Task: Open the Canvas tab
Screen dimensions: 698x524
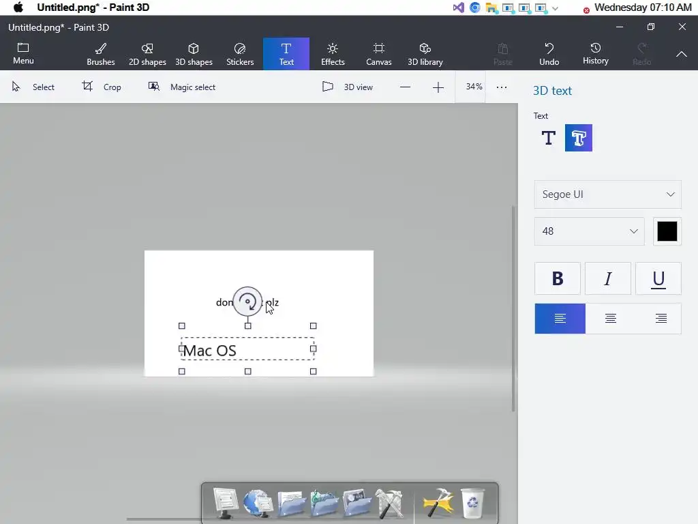Action: point(379,55)
